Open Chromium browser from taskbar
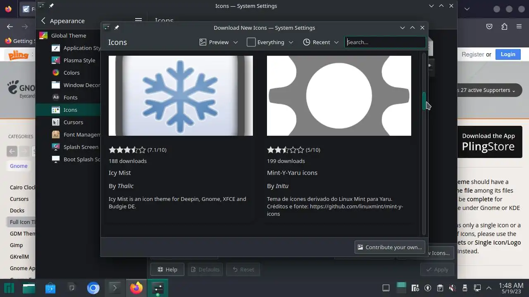This screenshot has height=297, width=529. (93, 288)
